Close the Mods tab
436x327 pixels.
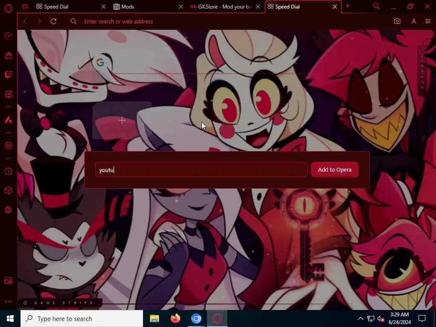181,7
